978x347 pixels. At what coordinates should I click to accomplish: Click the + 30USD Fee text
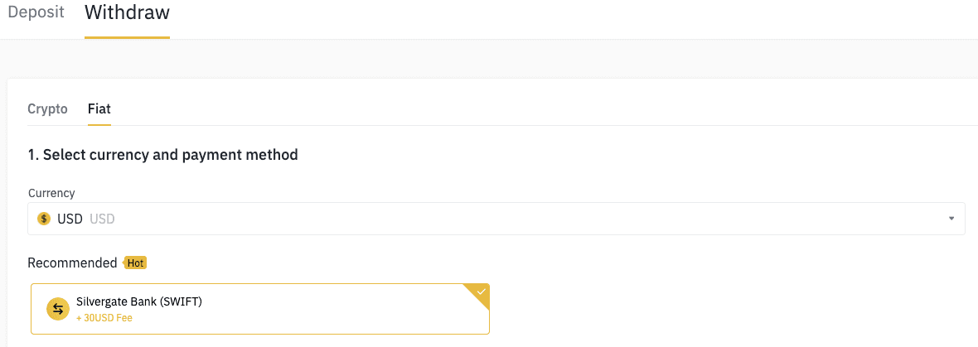(x=104, y=318)
